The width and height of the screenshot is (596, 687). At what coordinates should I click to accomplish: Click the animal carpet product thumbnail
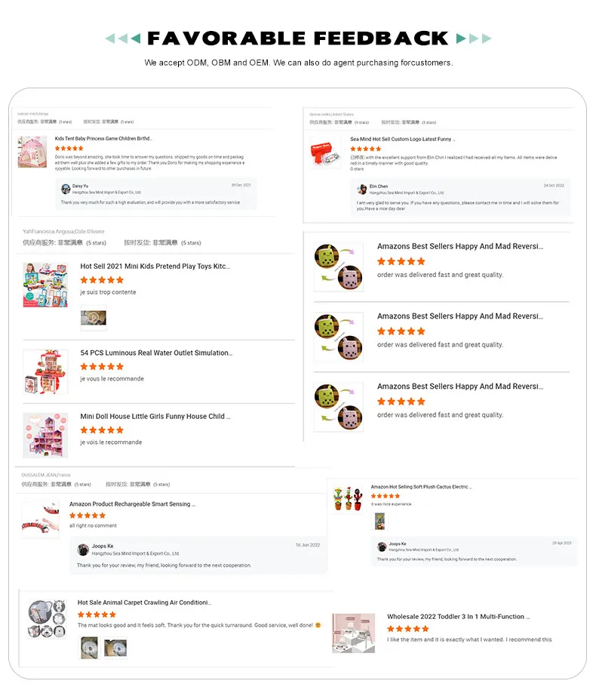coord(47,618)
